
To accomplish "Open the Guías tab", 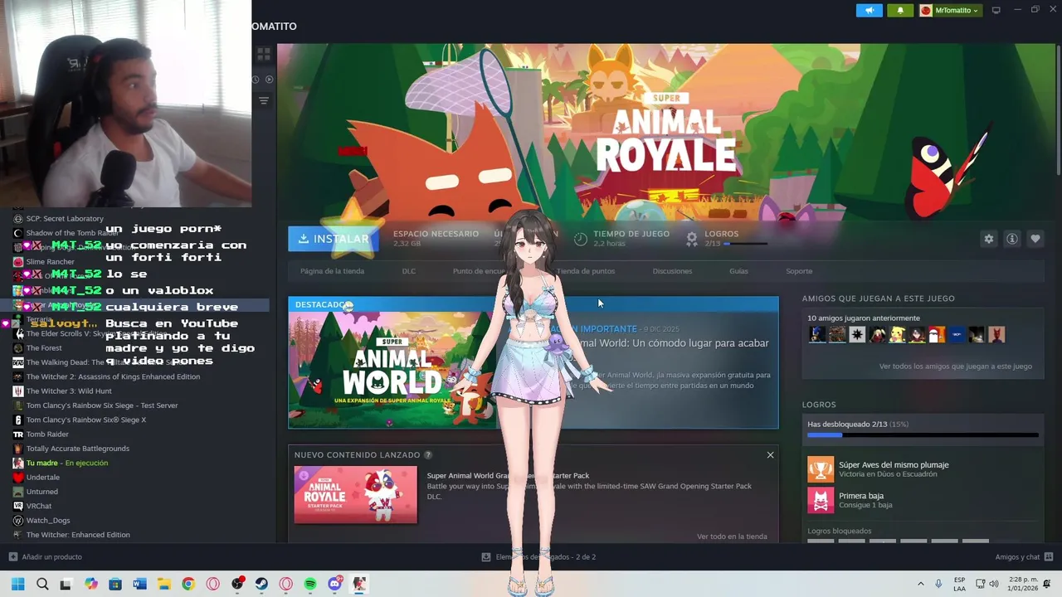I will [738, 271].
